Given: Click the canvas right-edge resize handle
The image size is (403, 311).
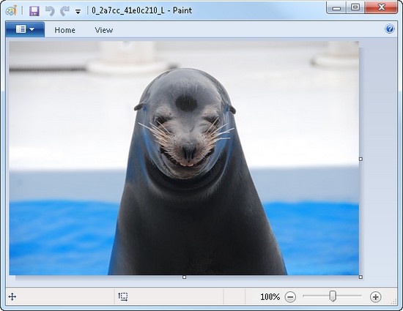Looking at the screenshot, I should pyautogui.click(x=361, y=160).
